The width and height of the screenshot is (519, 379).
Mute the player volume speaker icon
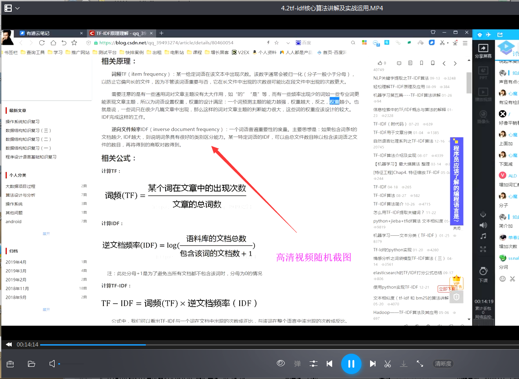52,364
